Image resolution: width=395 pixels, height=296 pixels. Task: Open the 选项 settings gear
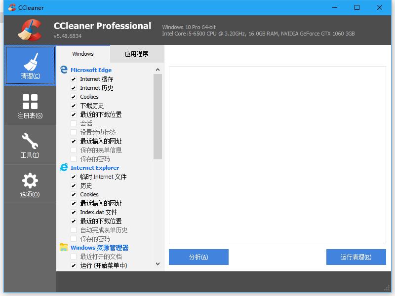point(30,185)
